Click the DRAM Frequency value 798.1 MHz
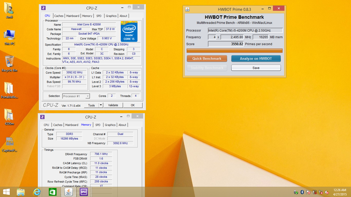The height and width of the screenshot is (197, 351). (101, 154)
